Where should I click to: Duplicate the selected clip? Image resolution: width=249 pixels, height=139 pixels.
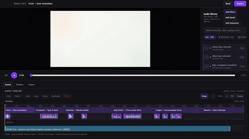coord(56,96)
